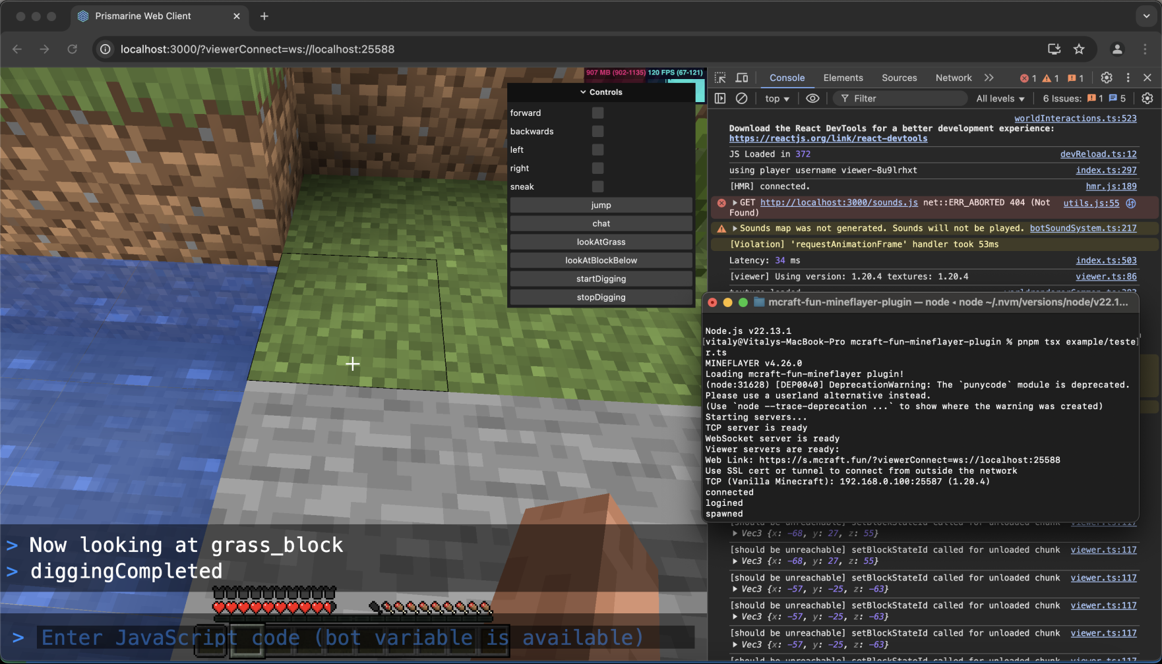
Task: Click the issues count badge in toolbar
Action: click(x=1076, y=78)
